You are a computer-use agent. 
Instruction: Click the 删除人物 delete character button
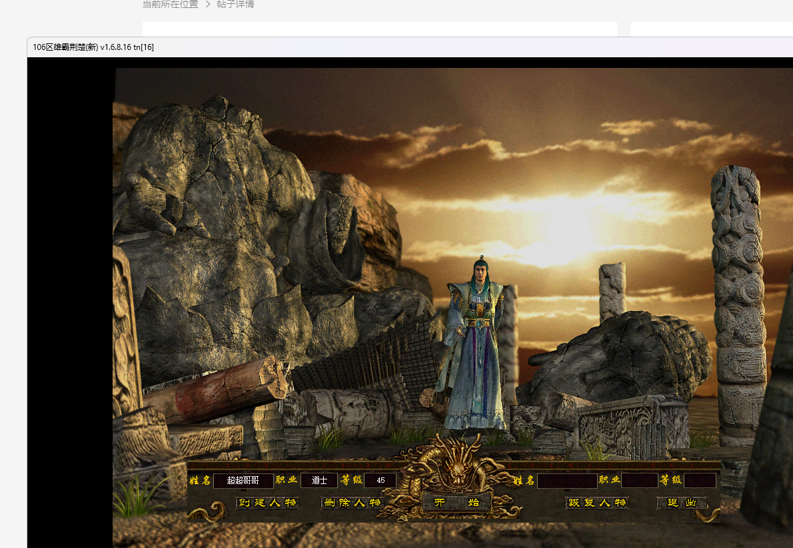352,503
